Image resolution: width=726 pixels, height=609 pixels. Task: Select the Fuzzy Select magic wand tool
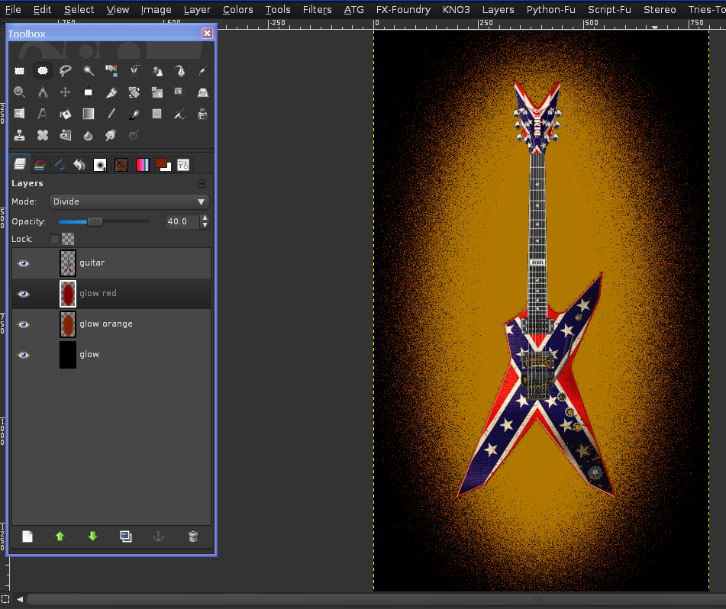click(88, 71)
